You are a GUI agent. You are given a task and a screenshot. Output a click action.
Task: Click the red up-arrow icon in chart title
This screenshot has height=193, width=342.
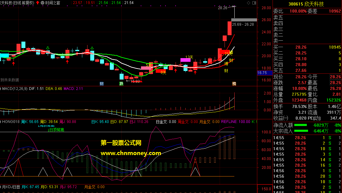[x=38, y=3]
